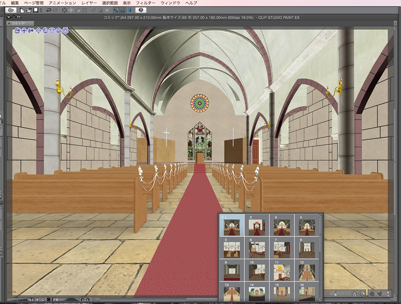Image resolution: width=401 pixels, height=304 pixels.
Task: Click the Scale/Rotate transform toolbar icon
Action: point(85,10)
